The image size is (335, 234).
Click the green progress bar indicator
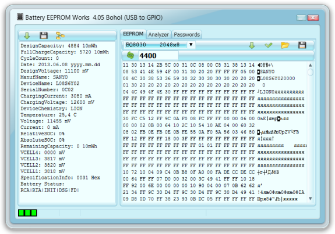27,213
